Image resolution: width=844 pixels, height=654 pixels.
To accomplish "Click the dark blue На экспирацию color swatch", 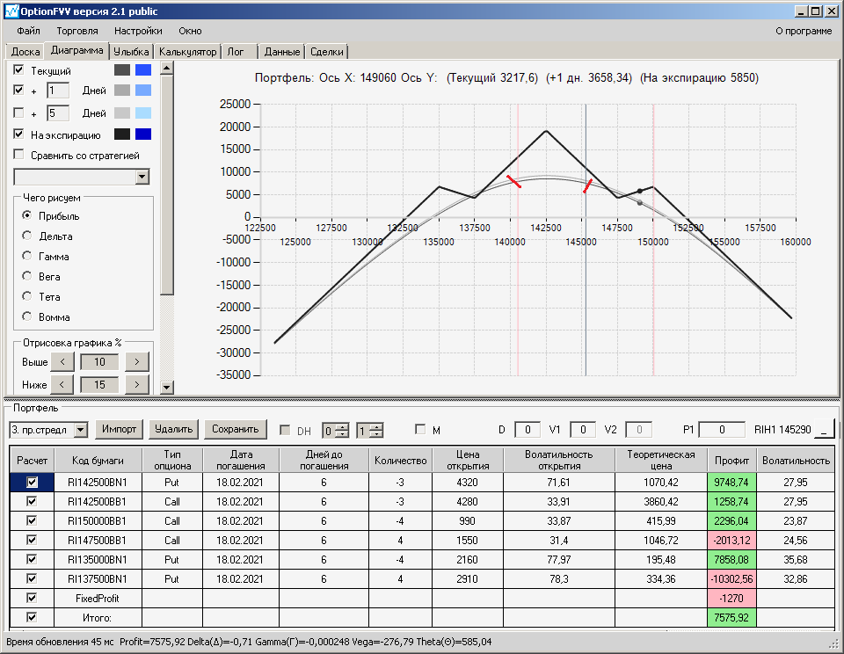I will click(143, 134).
